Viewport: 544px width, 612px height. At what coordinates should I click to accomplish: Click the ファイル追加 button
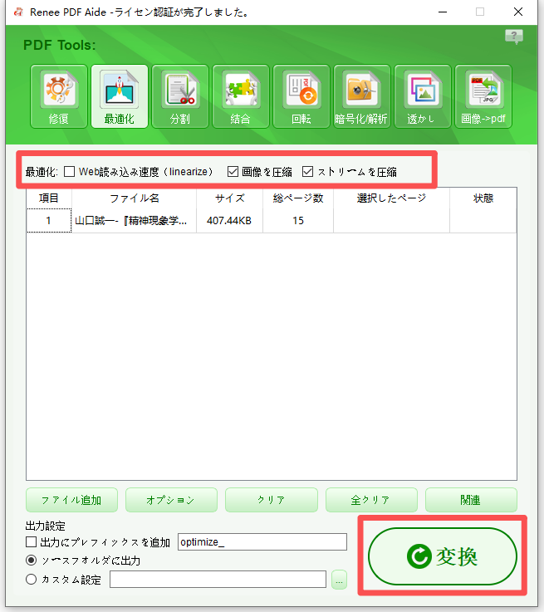click(71, 500)
